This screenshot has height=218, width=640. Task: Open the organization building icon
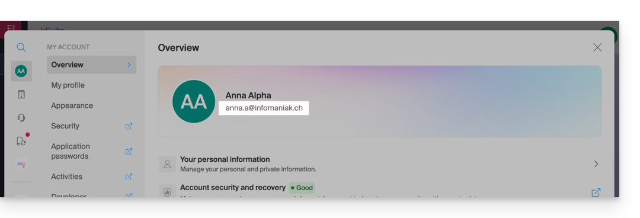pos(21,94)
